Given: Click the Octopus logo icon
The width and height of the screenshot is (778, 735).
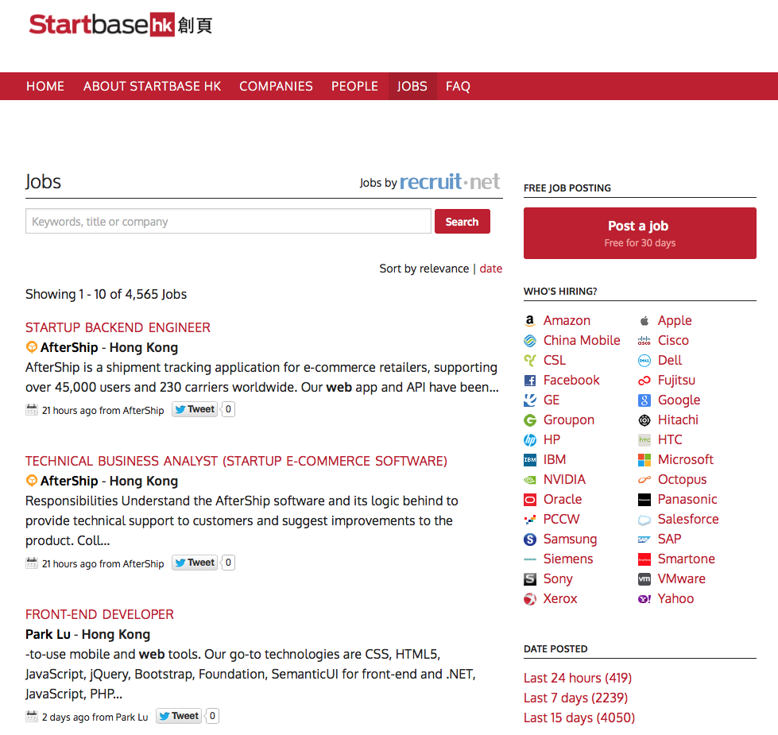Looking at the screenshot, I should (x=644, y=480).
